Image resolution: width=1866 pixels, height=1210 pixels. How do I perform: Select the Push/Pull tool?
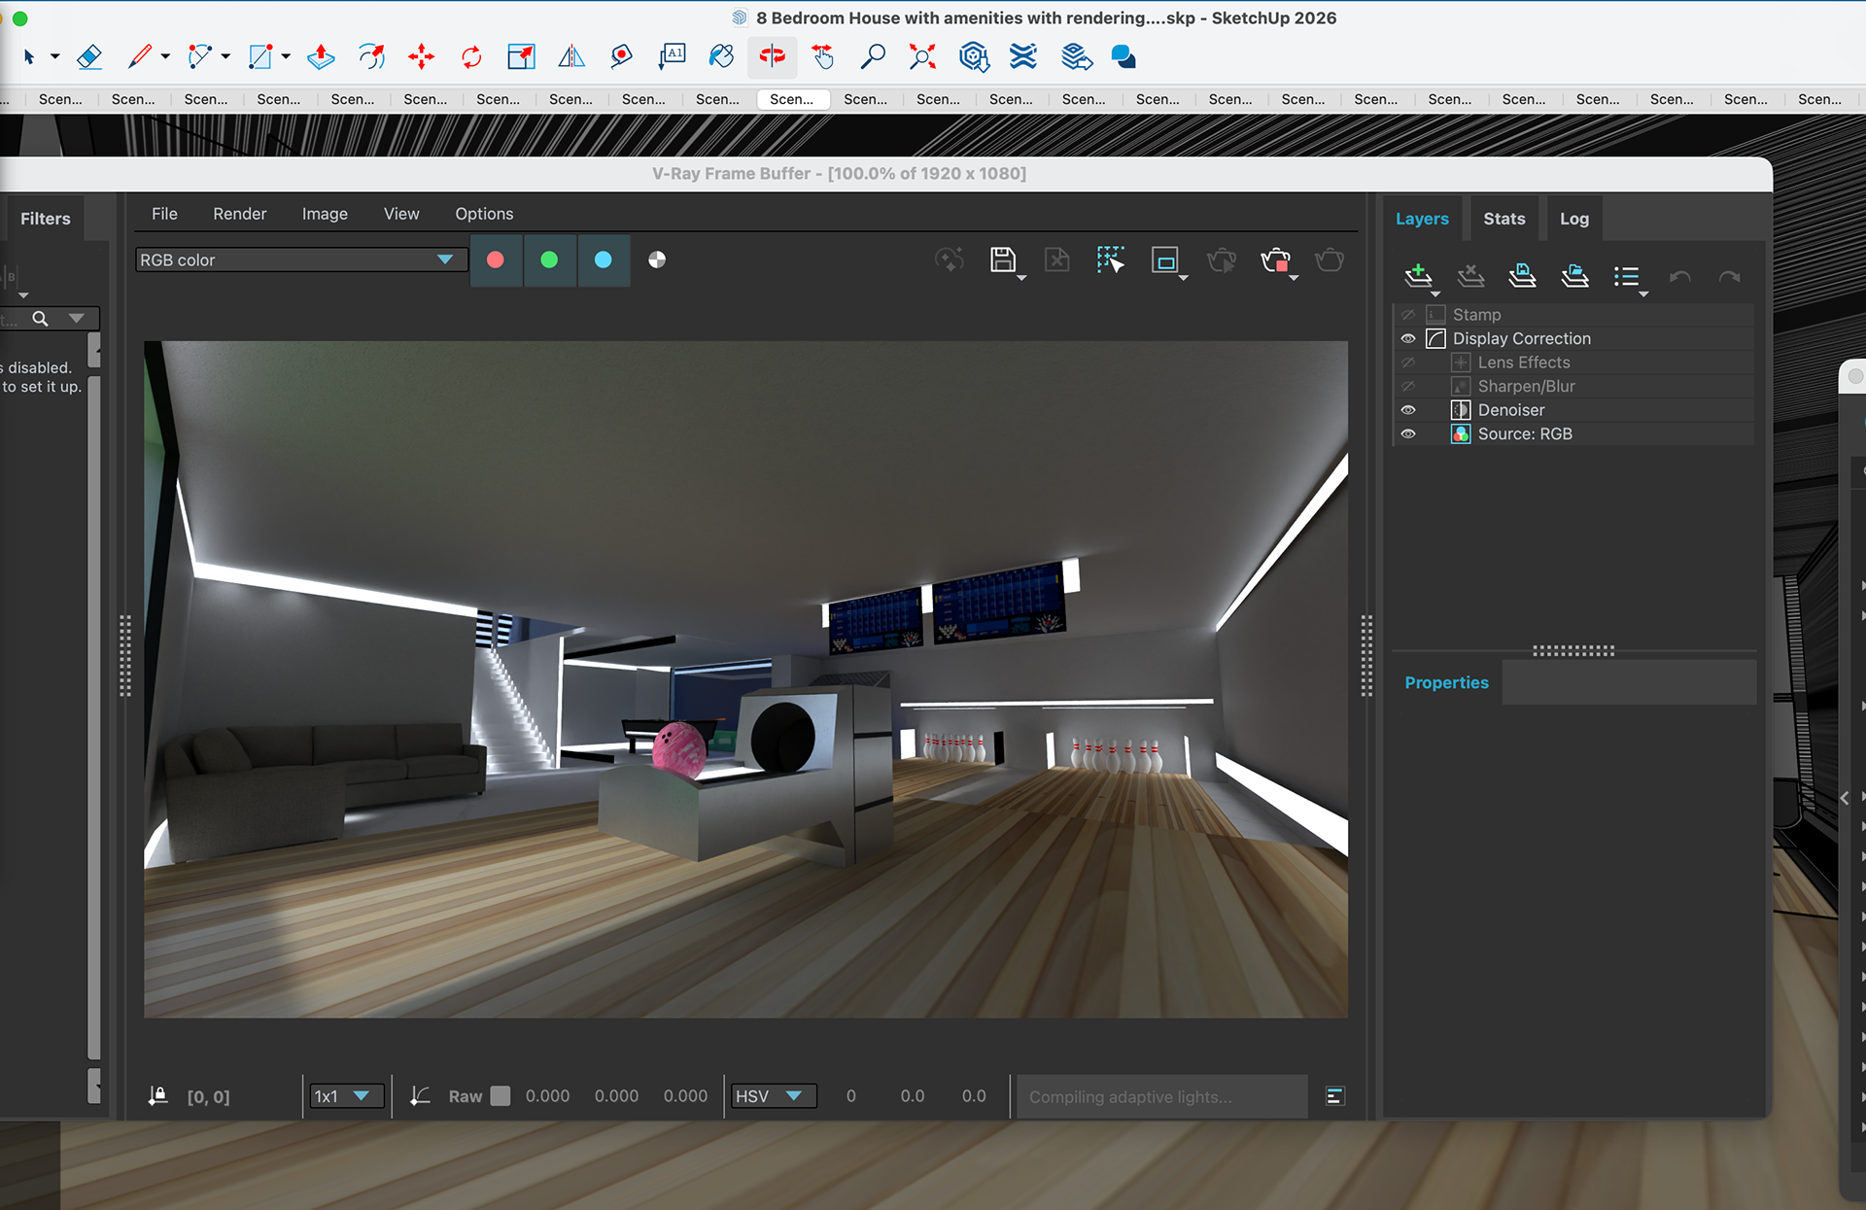pyautogui.click(x=321, y=57)
